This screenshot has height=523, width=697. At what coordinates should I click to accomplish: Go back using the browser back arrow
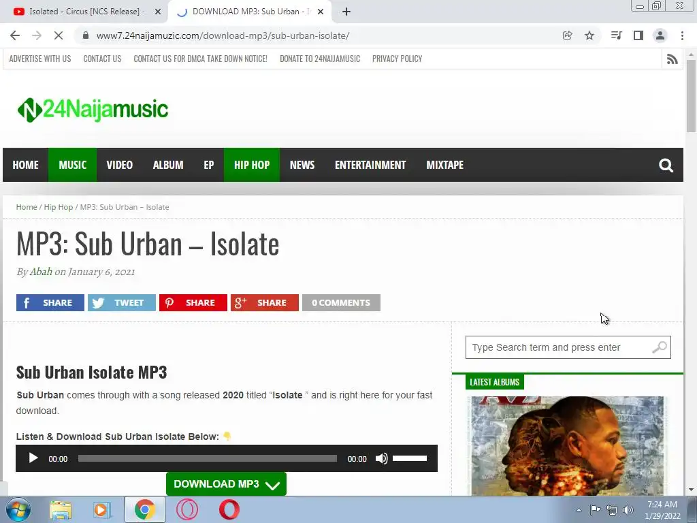pos(15,35)
